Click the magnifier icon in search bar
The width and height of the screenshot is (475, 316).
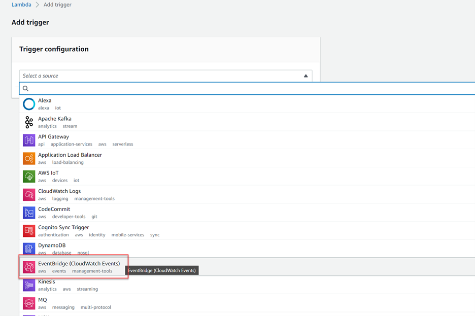(25, 88)
